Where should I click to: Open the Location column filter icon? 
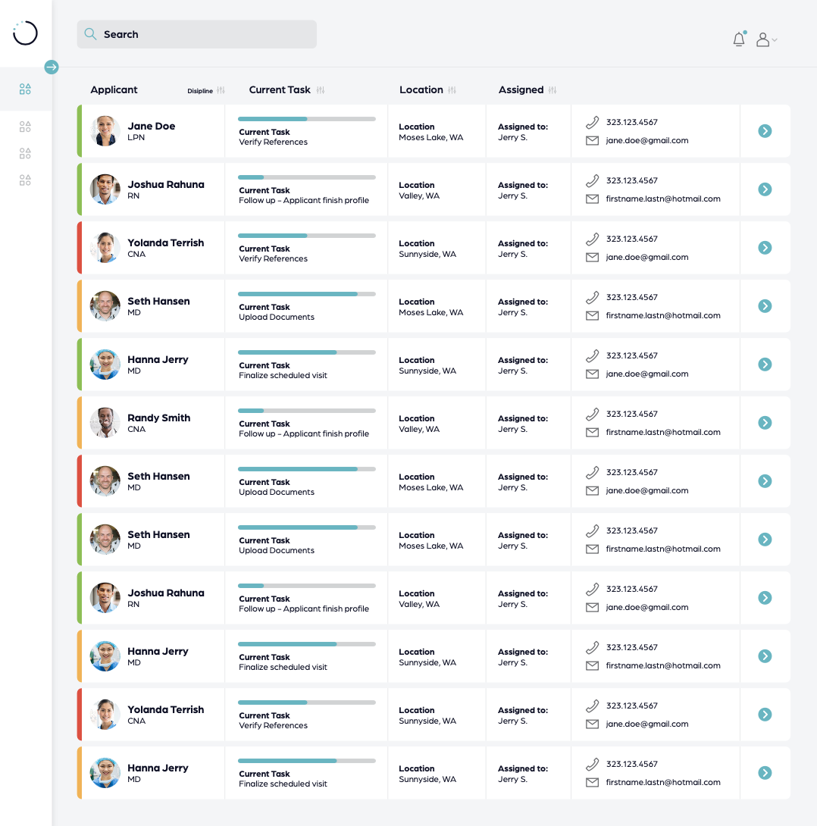(452, 90)
